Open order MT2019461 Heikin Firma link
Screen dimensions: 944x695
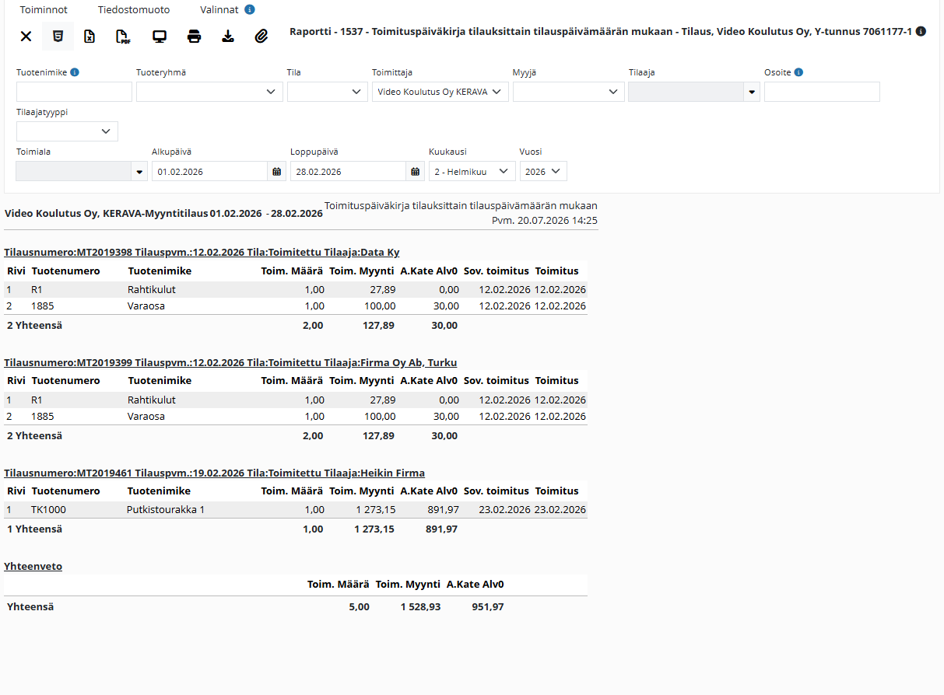point(214,473)
